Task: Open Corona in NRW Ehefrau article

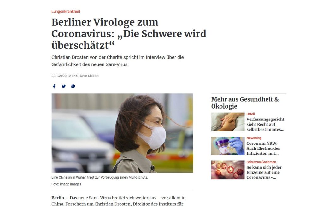Action: 263,148
